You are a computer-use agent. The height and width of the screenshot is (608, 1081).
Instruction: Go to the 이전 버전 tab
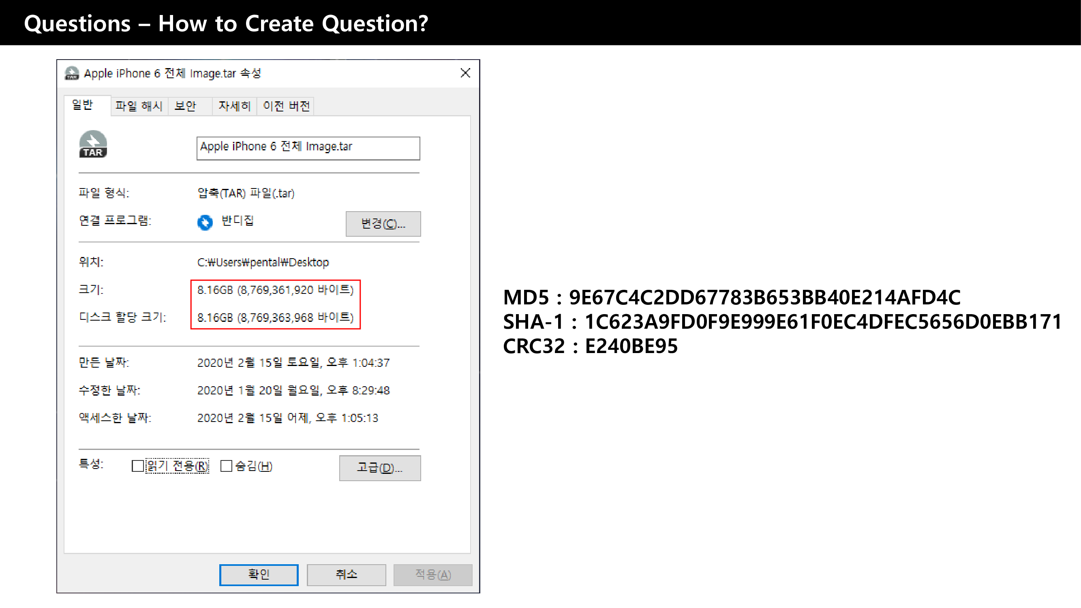pos(286,106)
